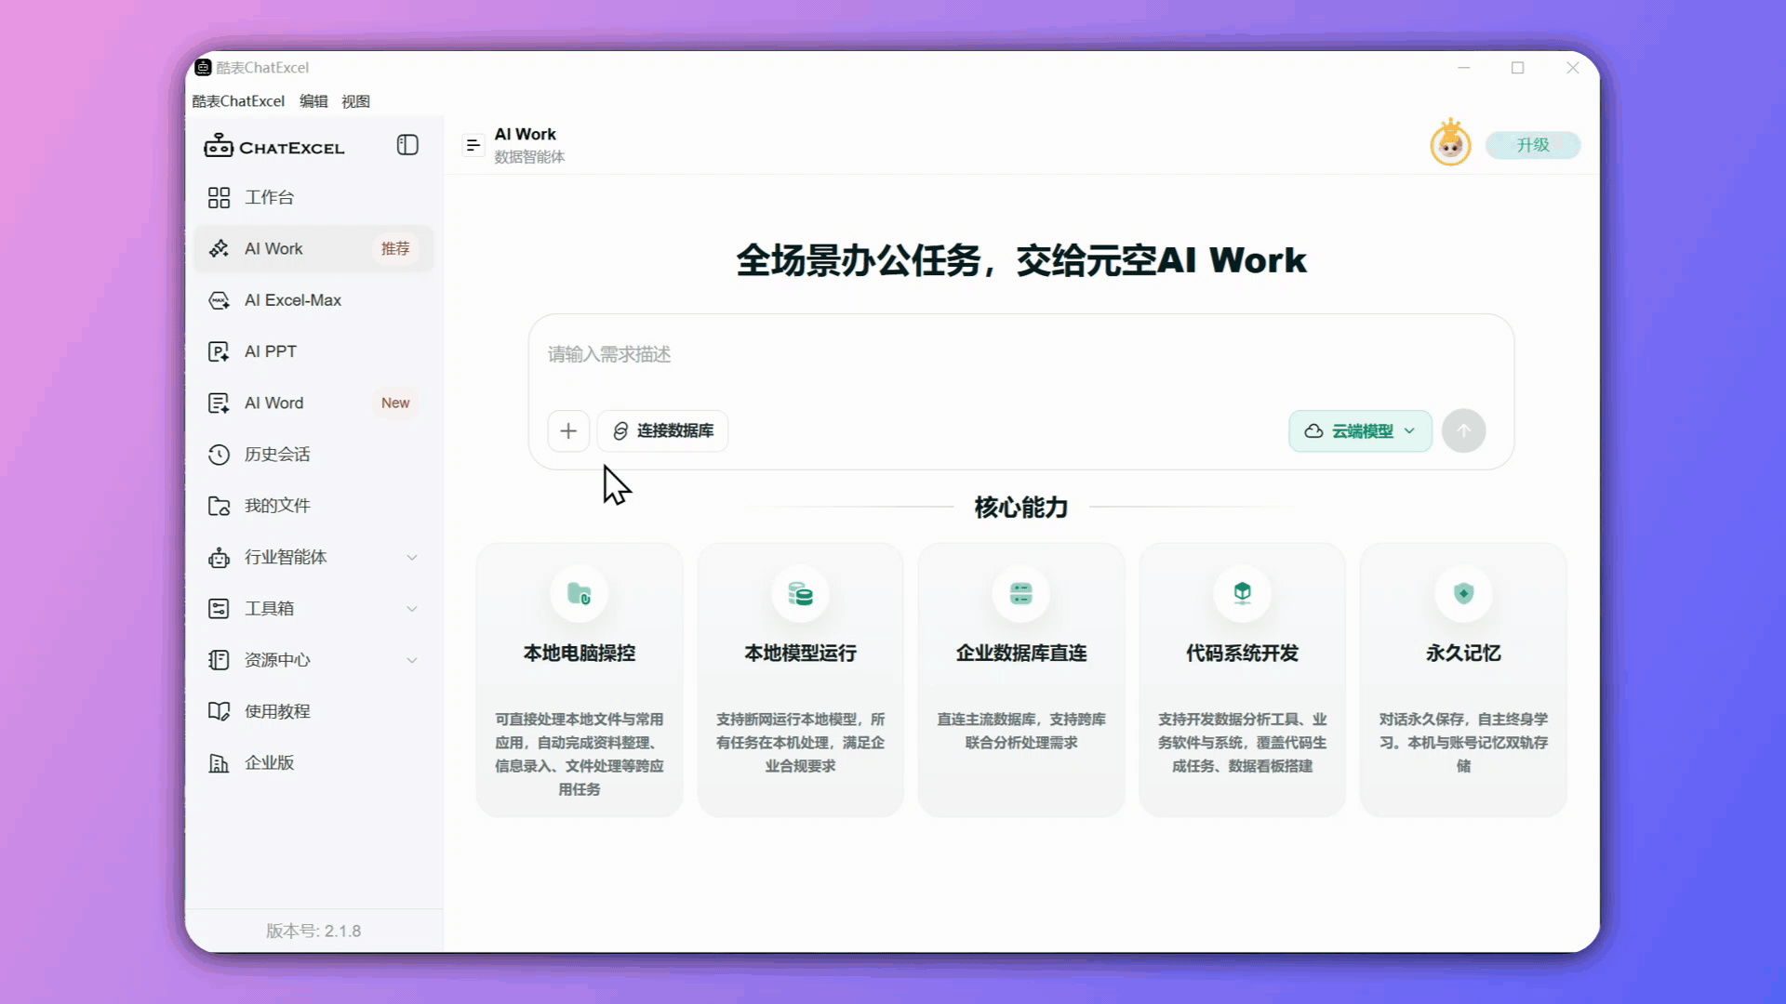Click the 本地电脑操控 card title

click(580, 654)
